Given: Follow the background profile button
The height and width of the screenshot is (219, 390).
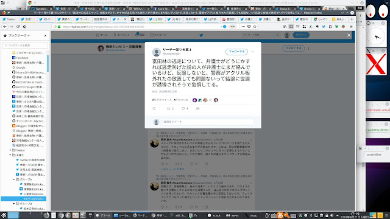Looking at the screenshot, I should pyautogui.click(x=293, y=48).
